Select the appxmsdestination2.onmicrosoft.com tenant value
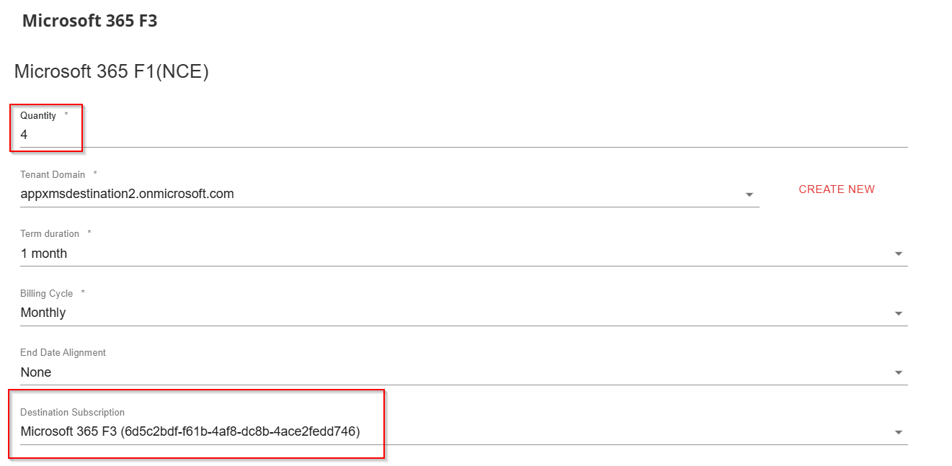Screen dimensions: 952x466 click(x=128, y=194)
